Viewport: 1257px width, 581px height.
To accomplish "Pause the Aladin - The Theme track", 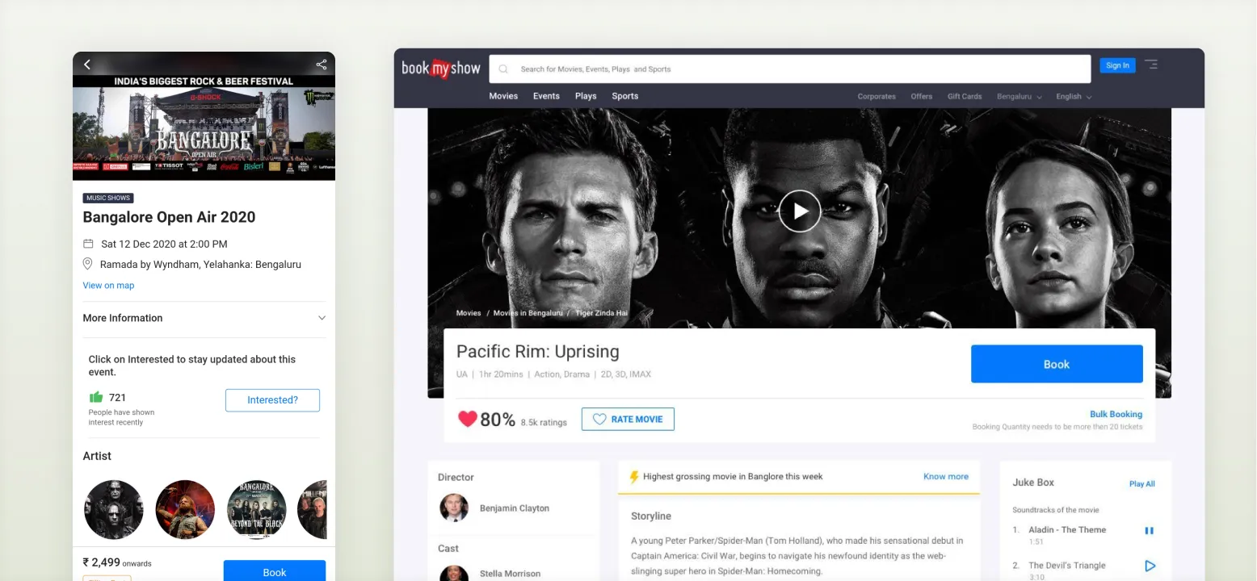I will coord(1149,530).
